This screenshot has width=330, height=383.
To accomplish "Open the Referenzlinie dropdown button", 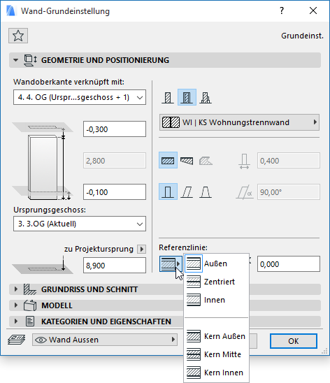I will (x=171, y=263).
